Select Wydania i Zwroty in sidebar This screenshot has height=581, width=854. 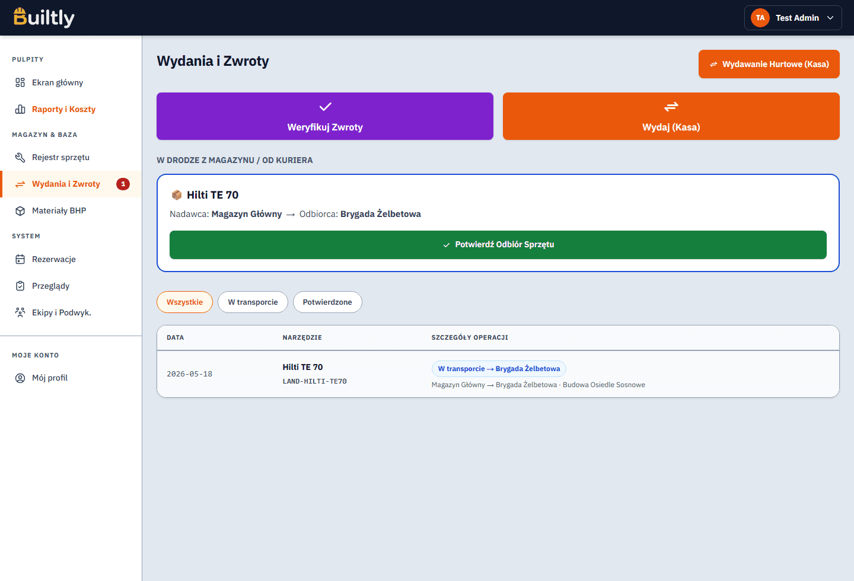pyautogui.click(x=71, y=184)
